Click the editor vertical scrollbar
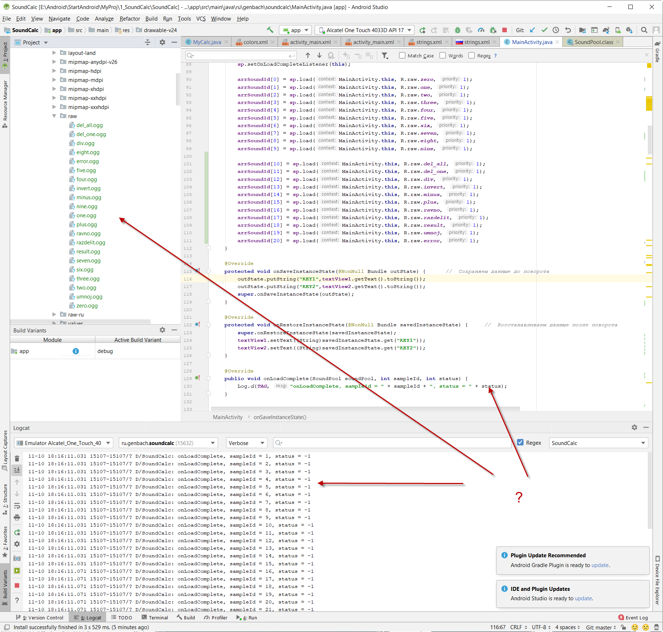This screenshot has height=632, width=663. point(650,139)
